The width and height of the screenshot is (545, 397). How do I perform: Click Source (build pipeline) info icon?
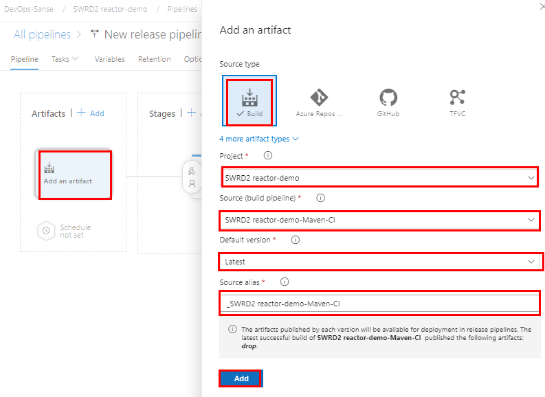point(320,198)
